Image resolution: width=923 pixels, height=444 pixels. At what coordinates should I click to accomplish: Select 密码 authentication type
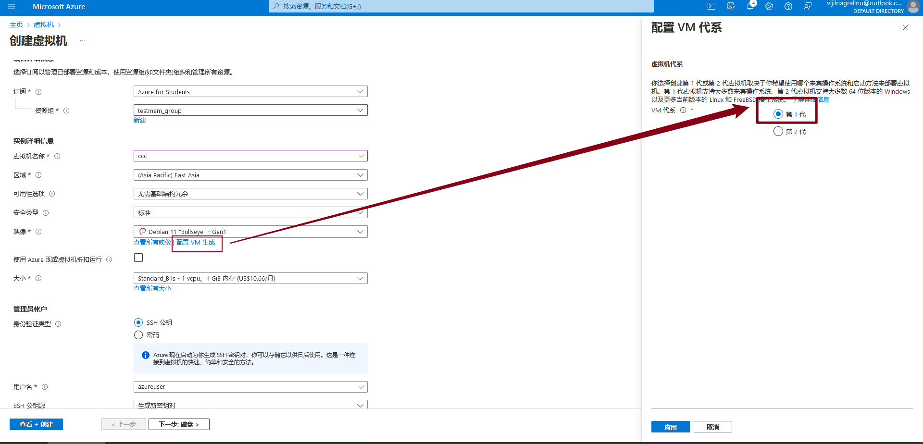click(138, 335)
